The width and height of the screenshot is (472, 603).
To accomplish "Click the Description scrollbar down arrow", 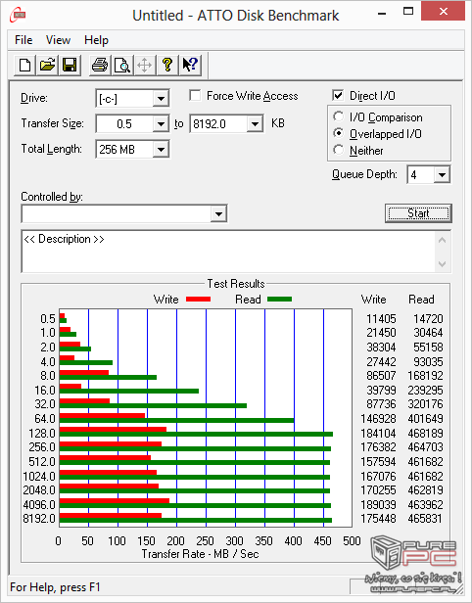I will pos(442,264).
